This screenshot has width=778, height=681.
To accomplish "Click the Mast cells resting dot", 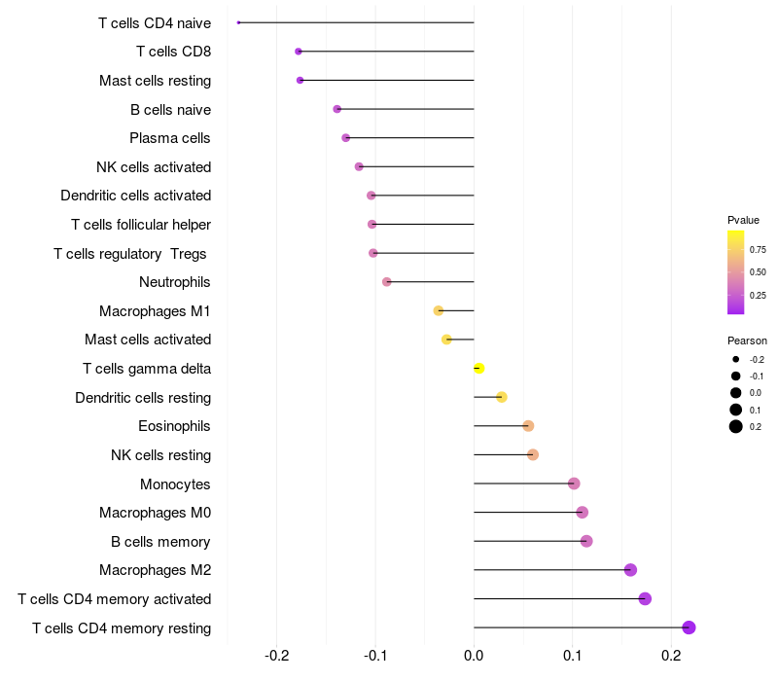I will click(x=300, y=81).
